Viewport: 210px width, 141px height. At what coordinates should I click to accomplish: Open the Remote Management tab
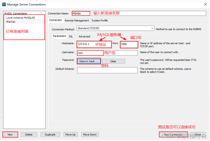coord(77,20)
